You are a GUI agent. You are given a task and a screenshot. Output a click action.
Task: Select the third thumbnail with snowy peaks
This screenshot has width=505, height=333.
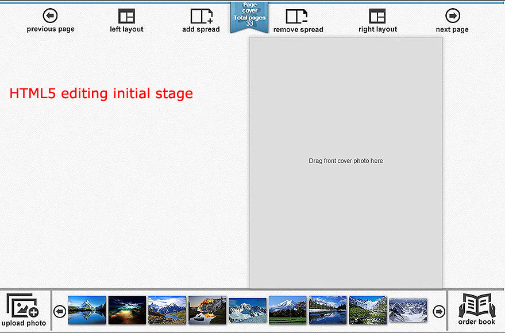[x=167, y=310]
